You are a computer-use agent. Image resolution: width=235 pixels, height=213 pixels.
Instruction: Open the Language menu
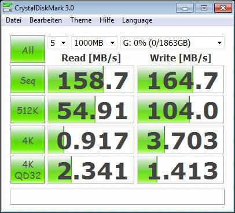[137, 20]
